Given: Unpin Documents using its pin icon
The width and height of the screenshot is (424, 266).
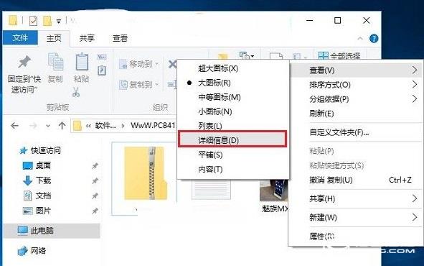Looking at the screenshot, I should tap(95, 196).
